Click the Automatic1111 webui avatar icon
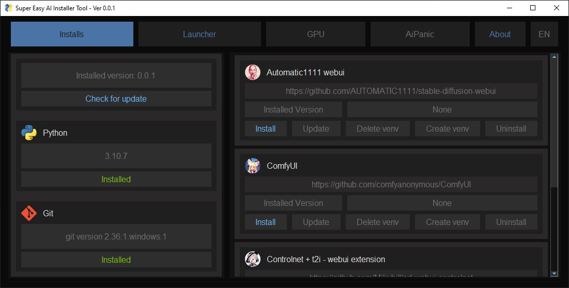Screen dimensions: 569x288 pos(252,72)
